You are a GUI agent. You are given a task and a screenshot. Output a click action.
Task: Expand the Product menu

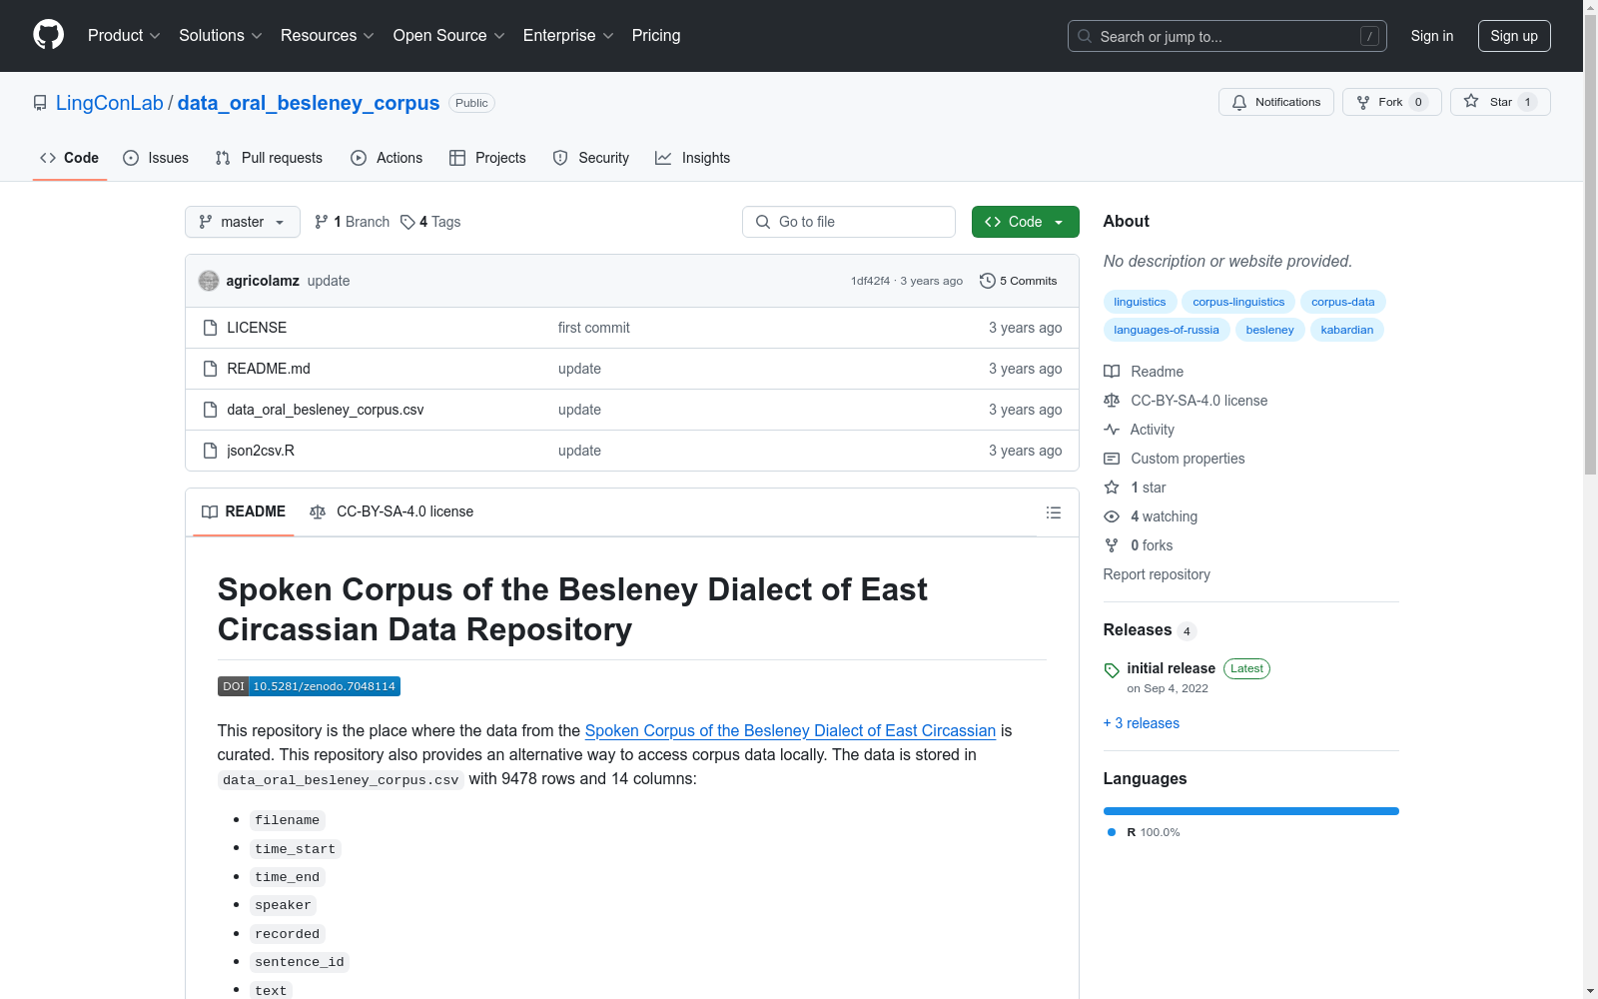pyautogui.click(x=124, y=36)
